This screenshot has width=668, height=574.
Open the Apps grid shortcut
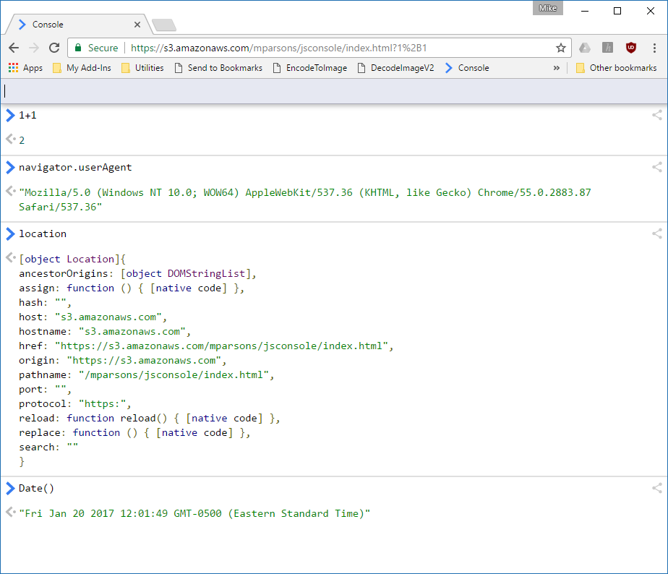pos(25,68)
